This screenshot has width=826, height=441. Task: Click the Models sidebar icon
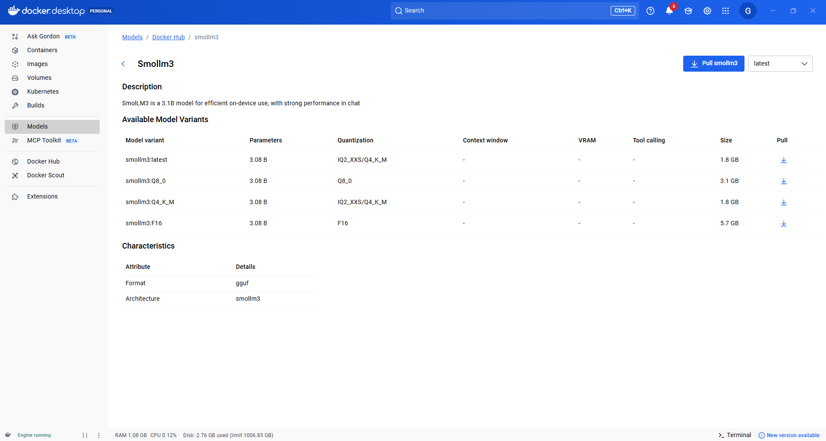tap(15, 127)
